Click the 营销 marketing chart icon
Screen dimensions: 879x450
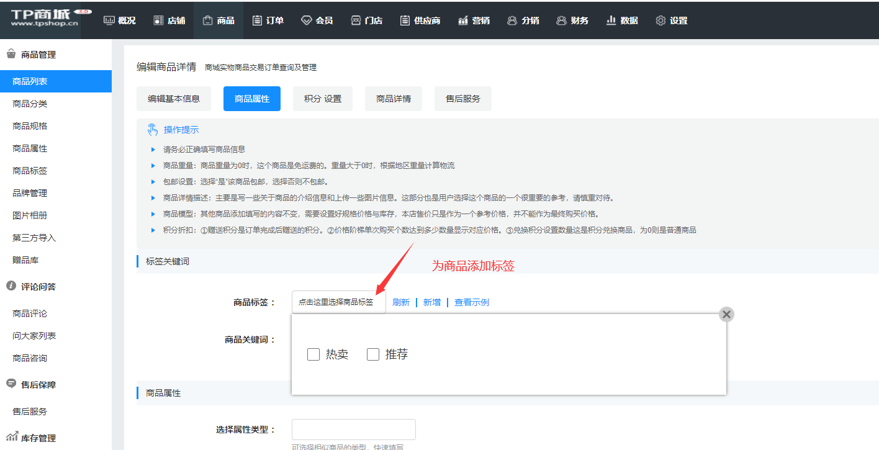point(463,20)
